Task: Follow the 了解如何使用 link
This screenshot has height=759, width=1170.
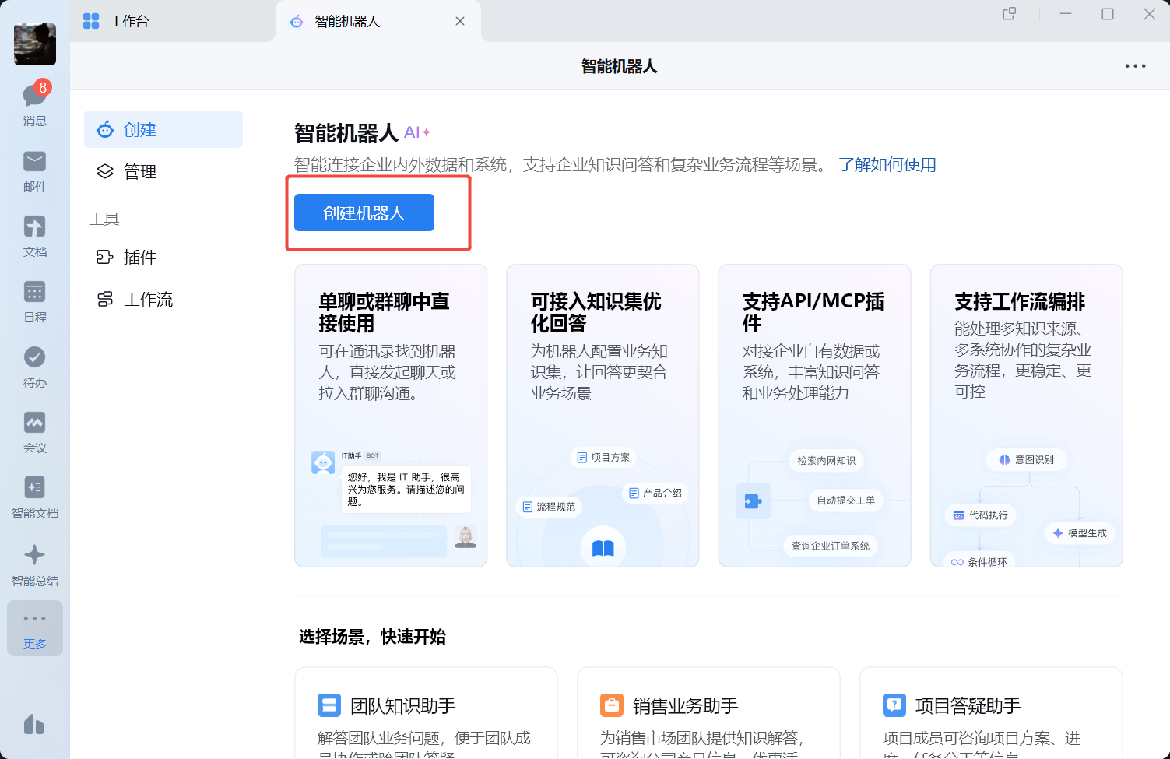Action: (887, 165)
